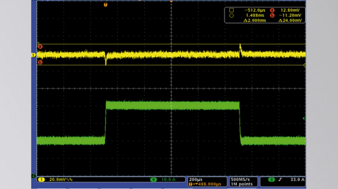Click the red cursor a badge in readout

pyautogui.click(x=272, y=10)
